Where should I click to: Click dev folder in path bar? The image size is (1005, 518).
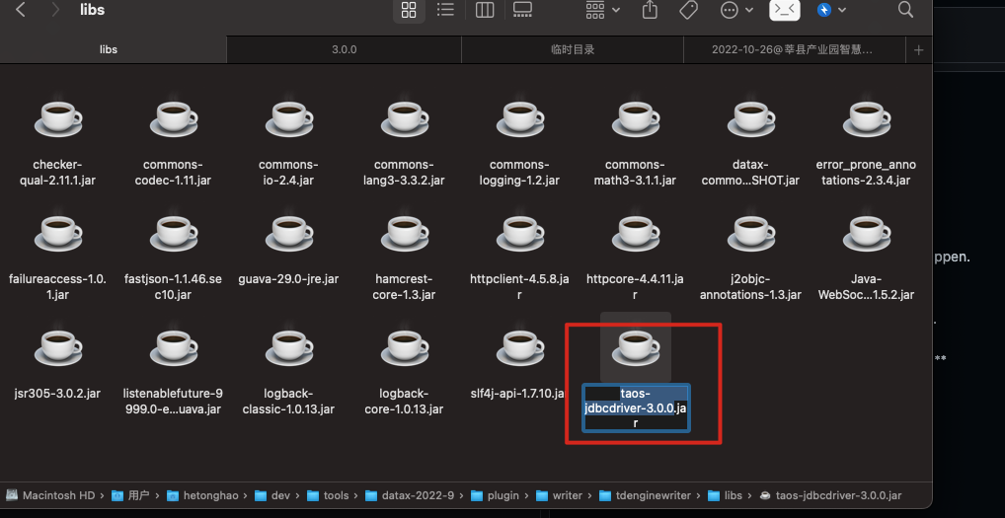(x=272, y=495)
